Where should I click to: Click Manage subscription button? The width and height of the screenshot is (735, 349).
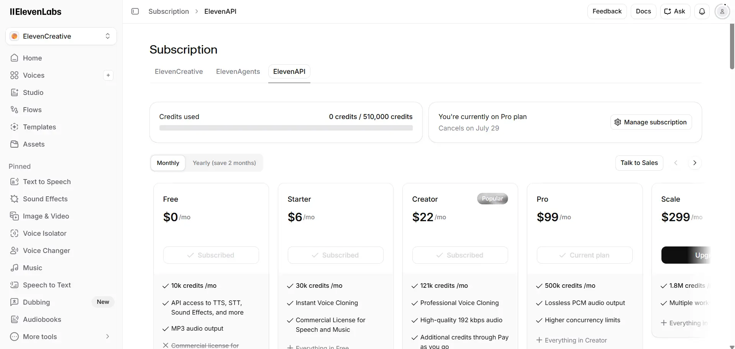[651, 122]
